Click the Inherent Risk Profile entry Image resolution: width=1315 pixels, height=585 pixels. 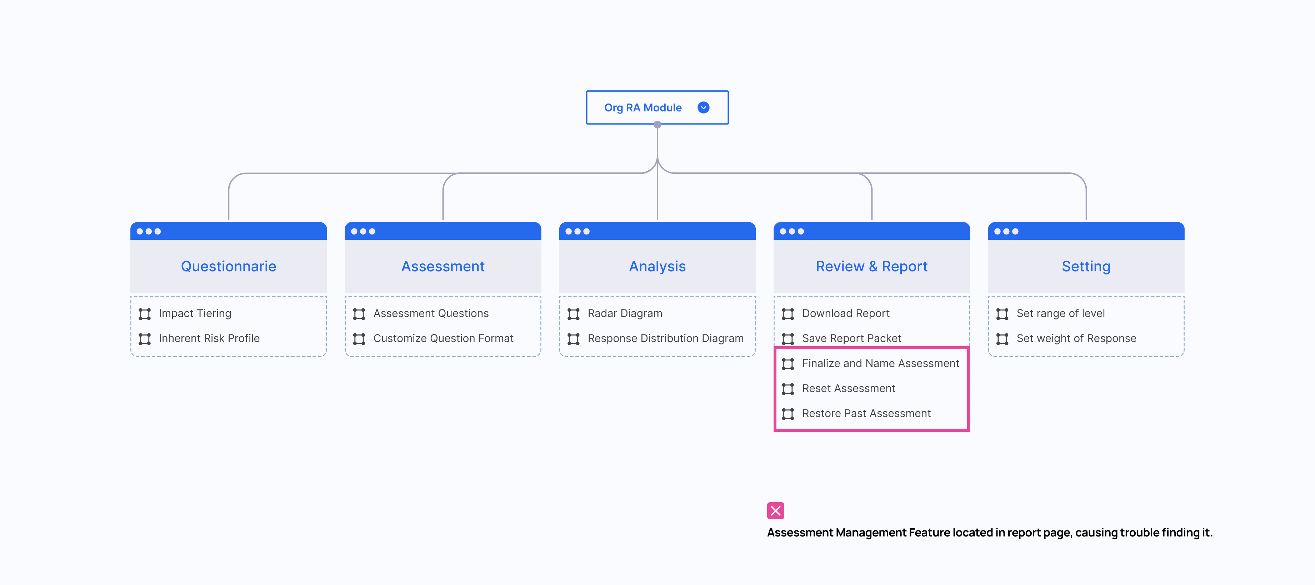point(209,339)
